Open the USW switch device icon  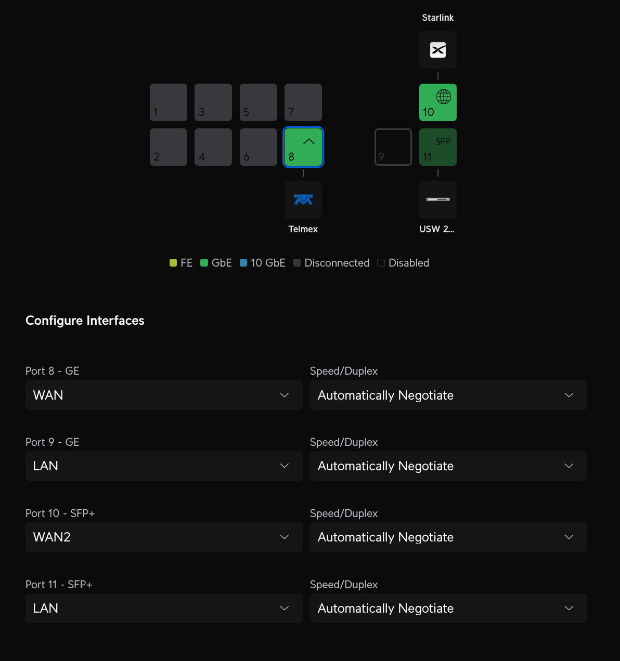[438, 200]
